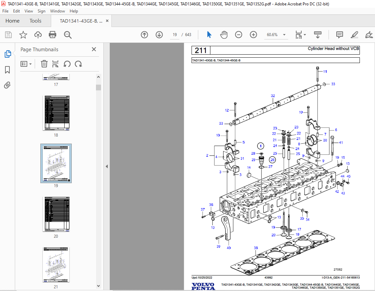Click the Save file icon
This screenshot has height=291, width=375.
pos(8,35)
